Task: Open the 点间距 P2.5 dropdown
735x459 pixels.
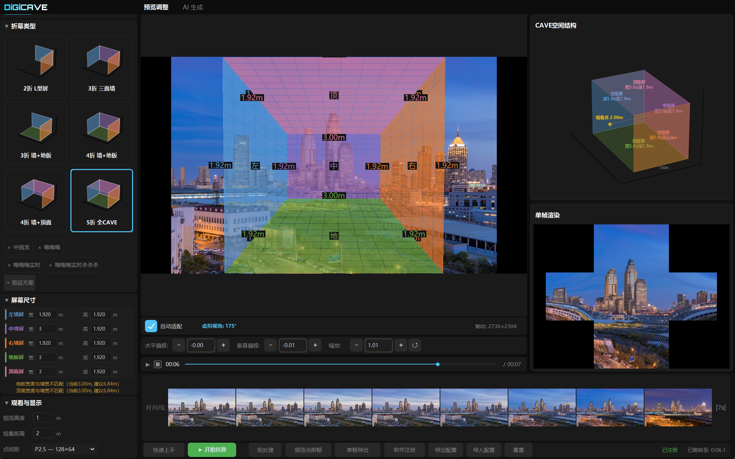Action: point(65,449)
